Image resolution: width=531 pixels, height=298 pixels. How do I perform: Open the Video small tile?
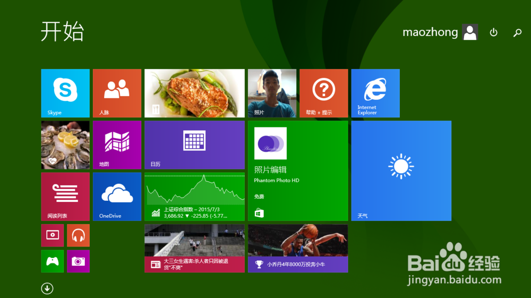click(x=53, y=235)
